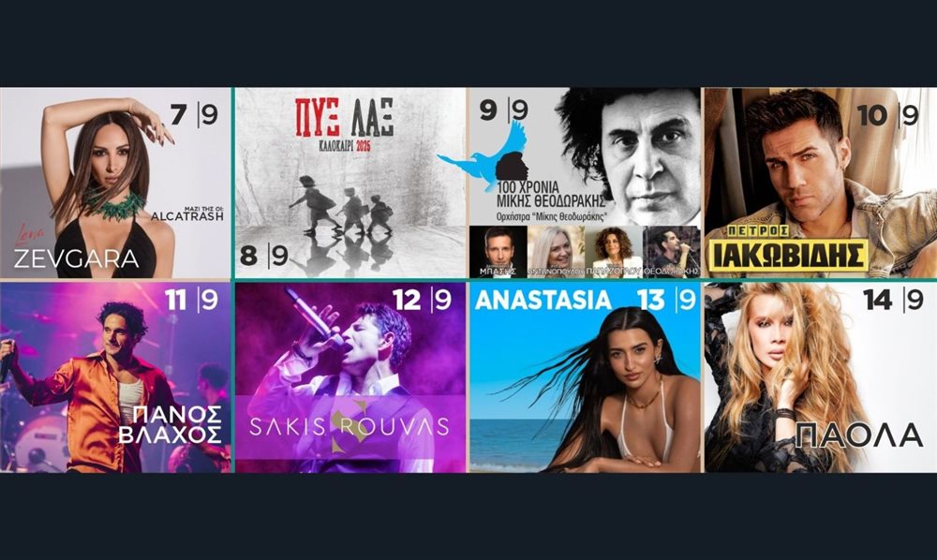Screen dimensions: 937x560
Task: Click the Πέτρος Ιακωβίδης poster
Action: coord(821,183)
